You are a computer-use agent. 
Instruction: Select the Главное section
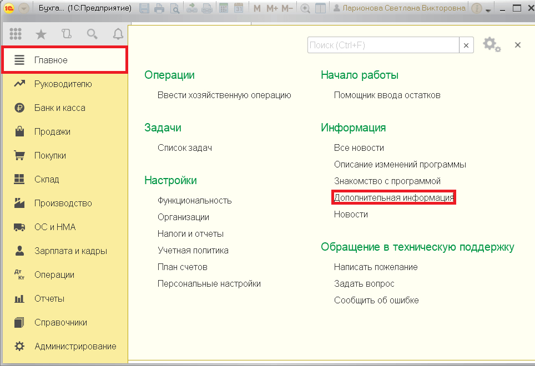(64, 60)
